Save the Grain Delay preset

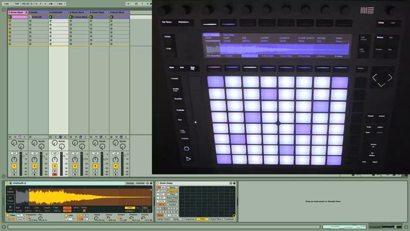click(x=234, y=184)
